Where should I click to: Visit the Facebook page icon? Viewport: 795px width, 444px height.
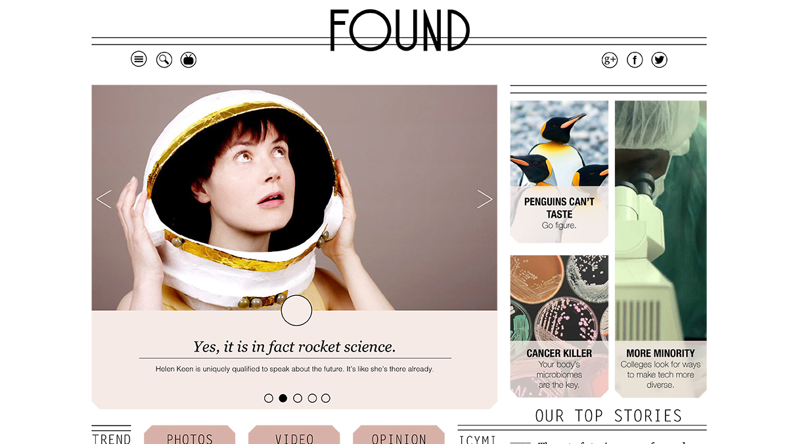point(635,60)
